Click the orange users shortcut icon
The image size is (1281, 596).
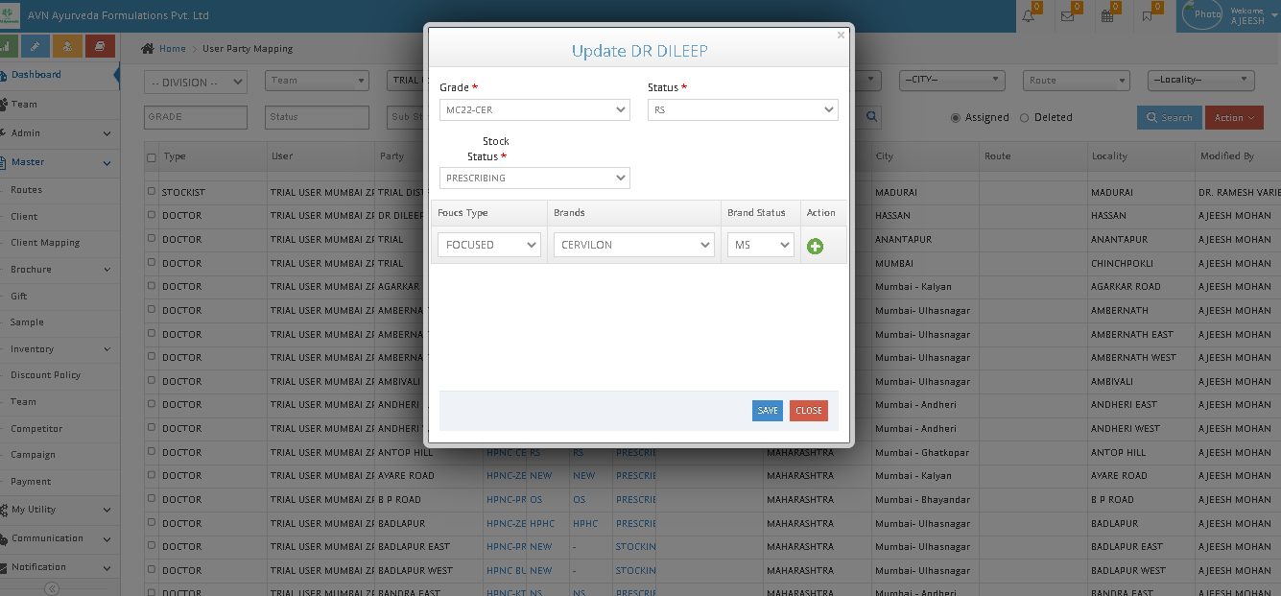tap(67, 45)
